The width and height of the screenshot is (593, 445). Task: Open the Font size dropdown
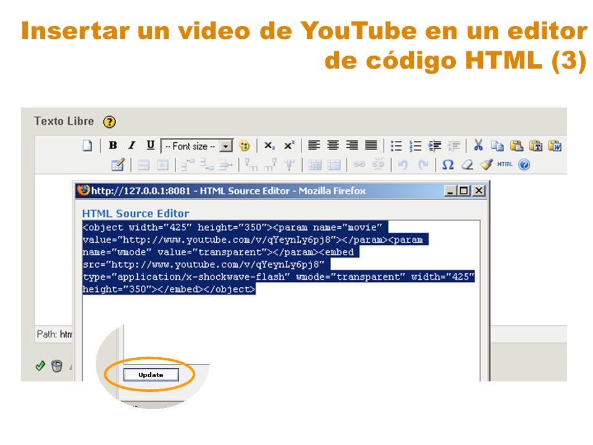click(x=197, y=146)
